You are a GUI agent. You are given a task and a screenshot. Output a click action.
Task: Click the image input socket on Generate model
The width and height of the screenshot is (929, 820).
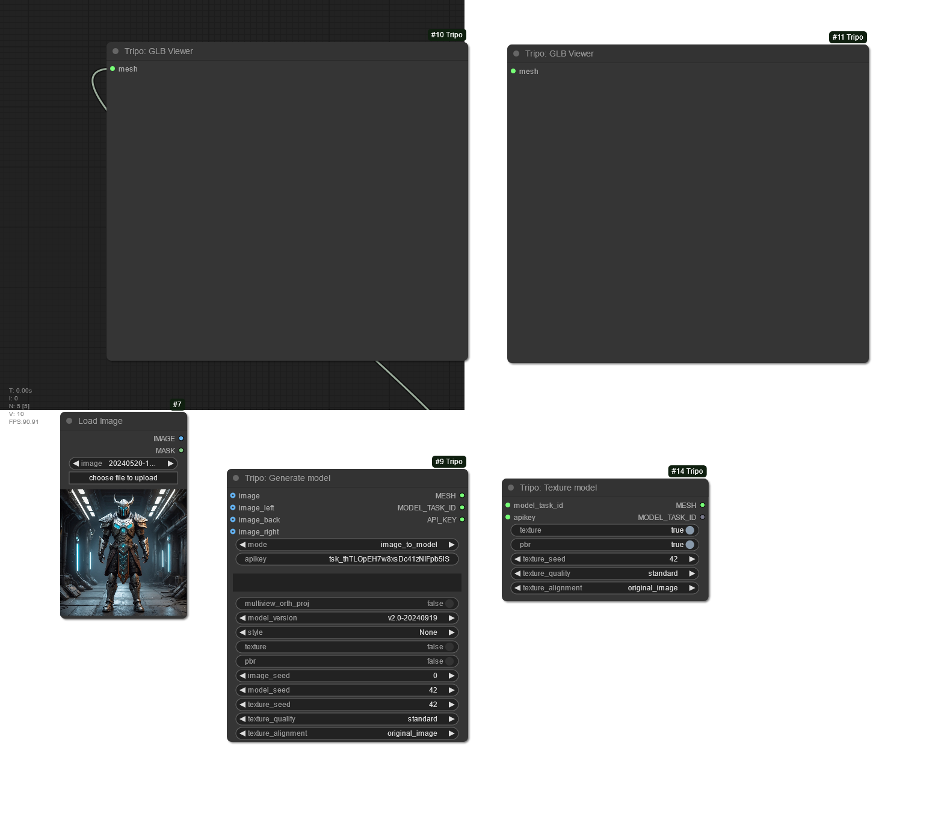pos(233,495)
